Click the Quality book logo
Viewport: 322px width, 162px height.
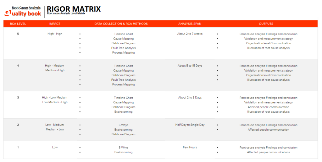tap(23, 11)
